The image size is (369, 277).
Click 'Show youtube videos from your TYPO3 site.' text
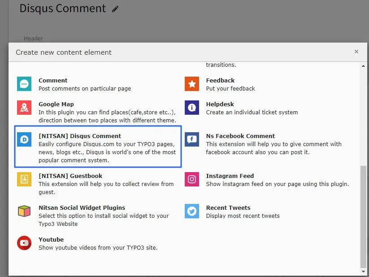click(x=98, y=248)
